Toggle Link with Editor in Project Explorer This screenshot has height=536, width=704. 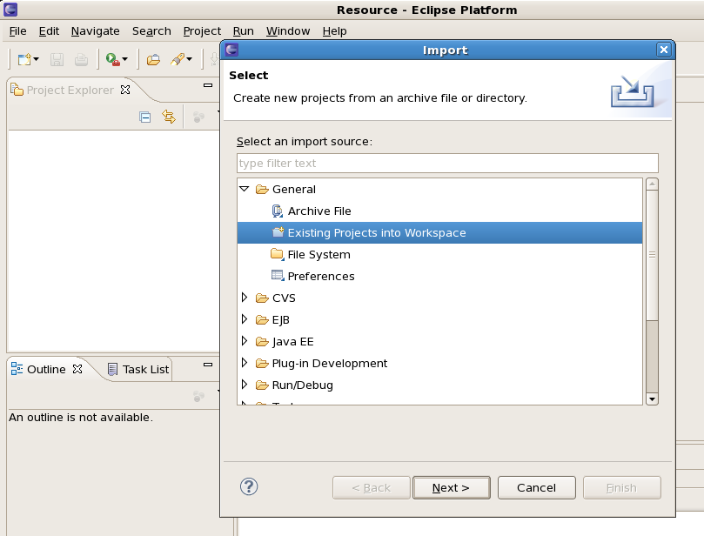point(169,117)
